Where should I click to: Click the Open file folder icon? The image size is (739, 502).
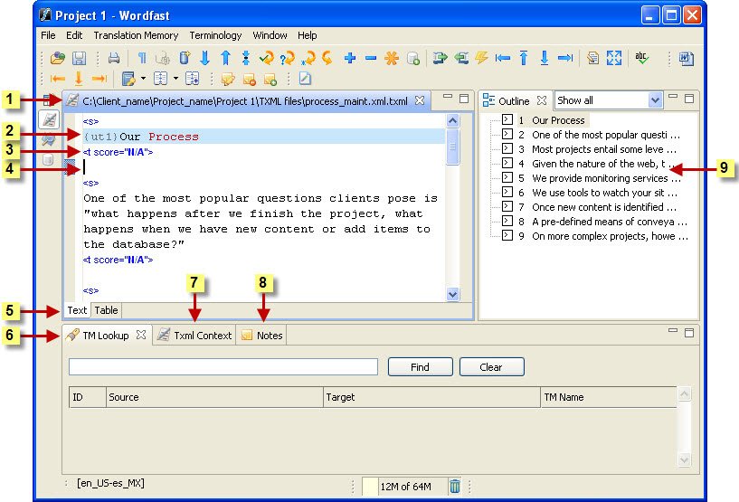point(58,58)
